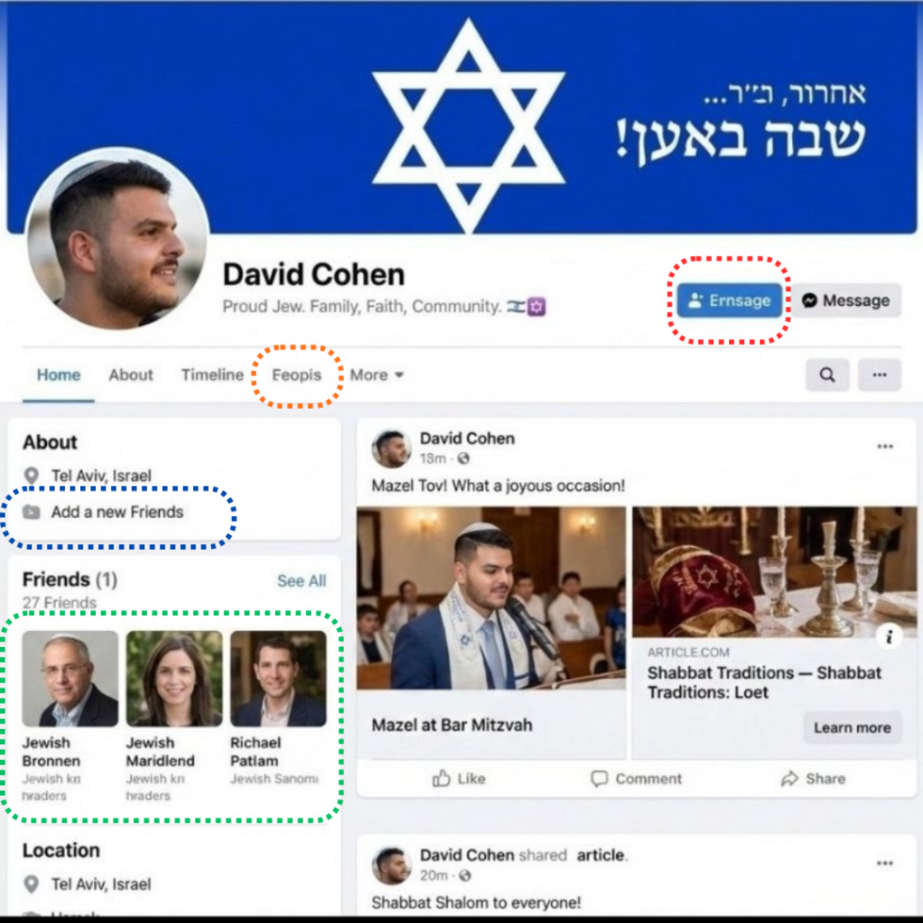Click the Message button
This screenshot has height=923, width=923.
[x=846, y=300]
